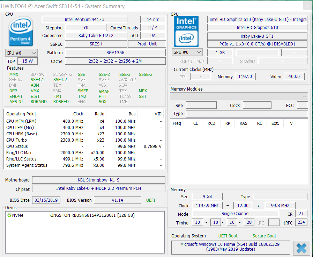Expand the Memory Modules dropdown
Screen dimensions: 313x257
(239, 96)
